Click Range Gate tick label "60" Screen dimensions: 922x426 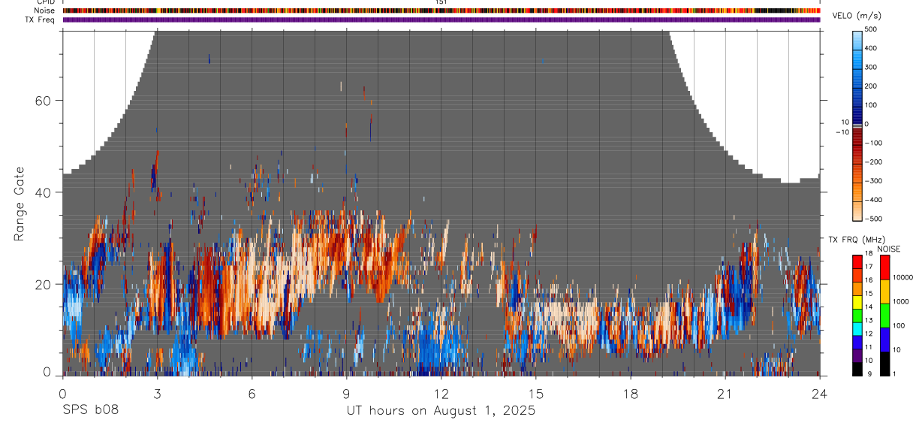click(x=44, y=101)
